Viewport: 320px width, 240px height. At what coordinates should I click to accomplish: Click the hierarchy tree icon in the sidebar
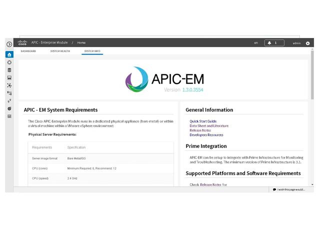[9, 93]
